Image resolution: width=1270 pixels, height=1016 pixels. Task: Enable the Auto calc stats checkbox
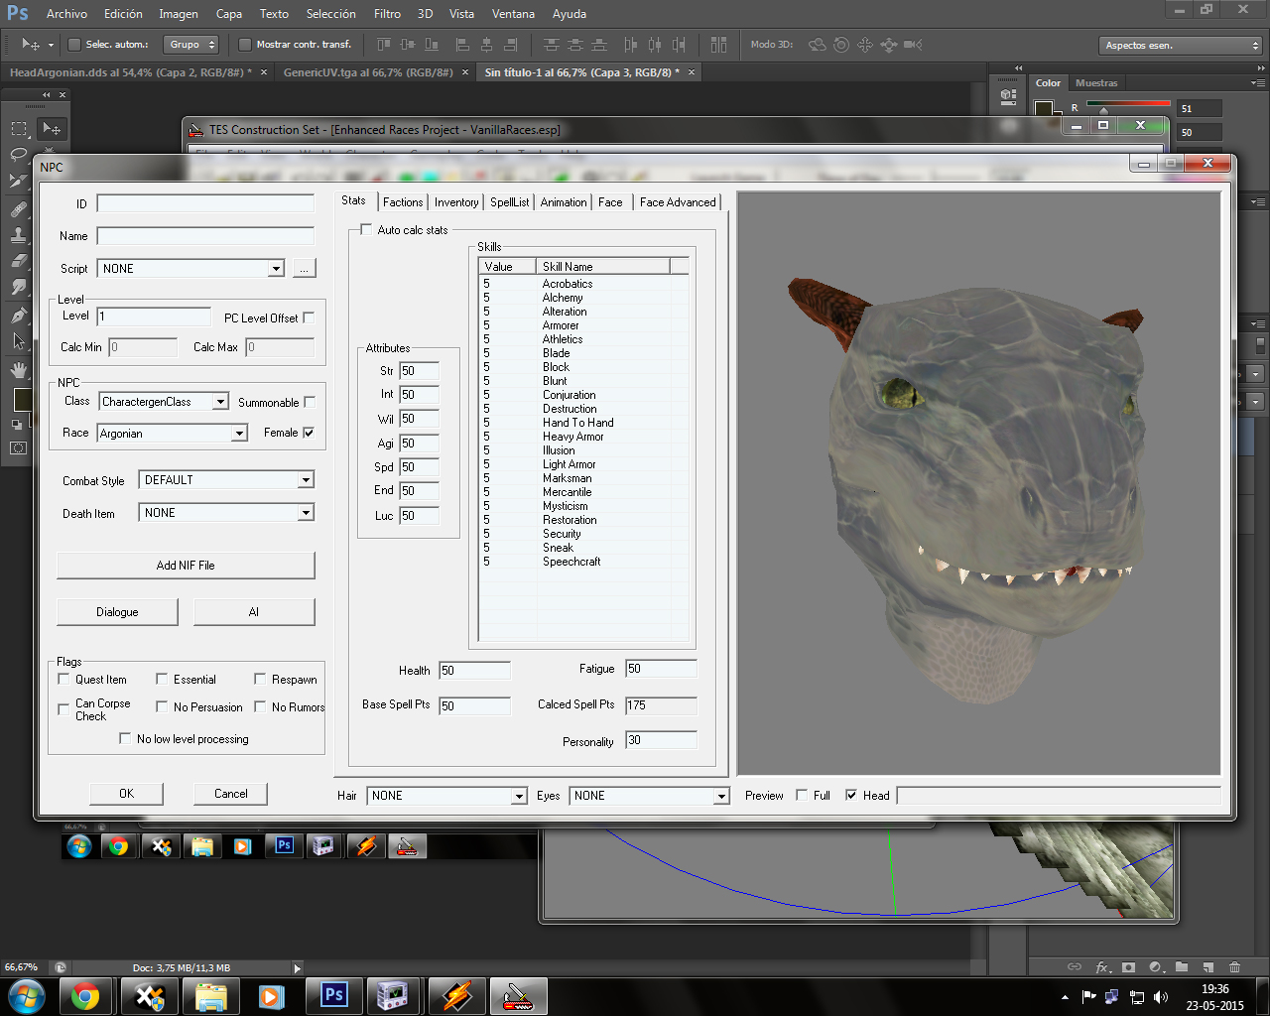[366, 230]
